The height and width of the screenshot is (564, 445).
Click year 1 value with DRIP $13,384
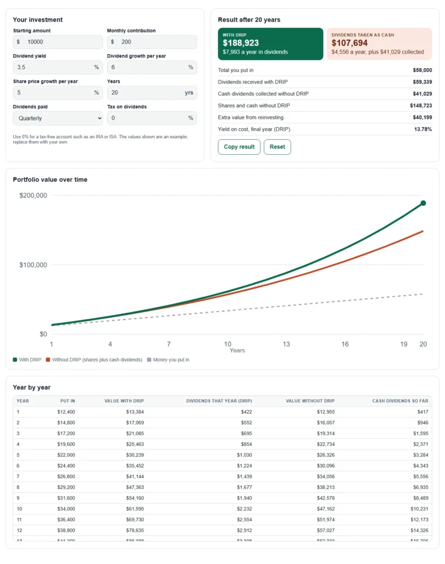click(135, 412)
